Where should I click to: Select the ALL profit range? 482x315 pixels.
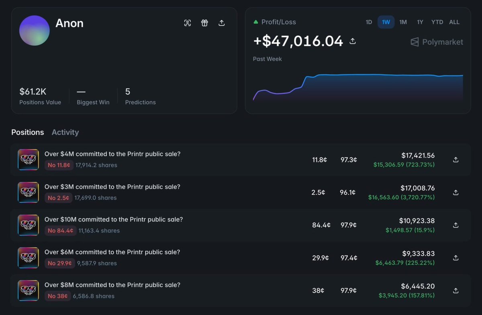(x=454, y=22)
